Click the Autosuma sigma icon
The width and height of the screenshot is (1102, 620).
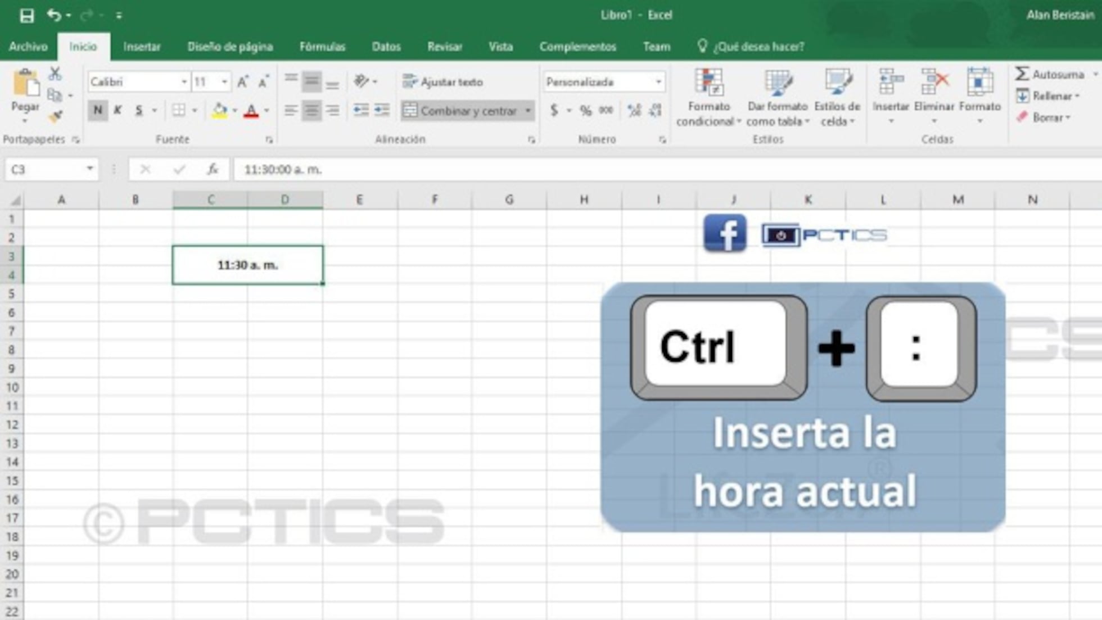[x=1022, y=74]
